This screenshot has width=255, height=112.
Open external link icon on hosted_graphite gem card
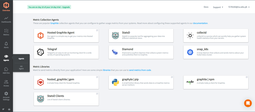pos(97,77)
